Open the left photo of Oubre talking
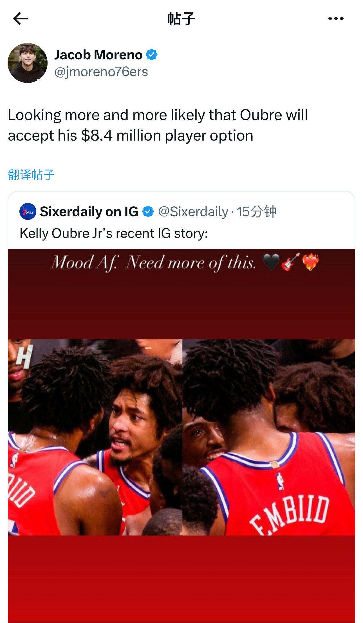 tap(95, 437)
